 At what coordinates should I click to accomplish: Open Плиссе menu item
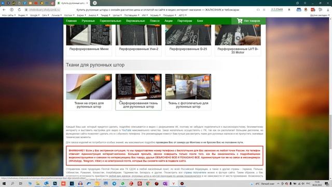click(155, 21)
